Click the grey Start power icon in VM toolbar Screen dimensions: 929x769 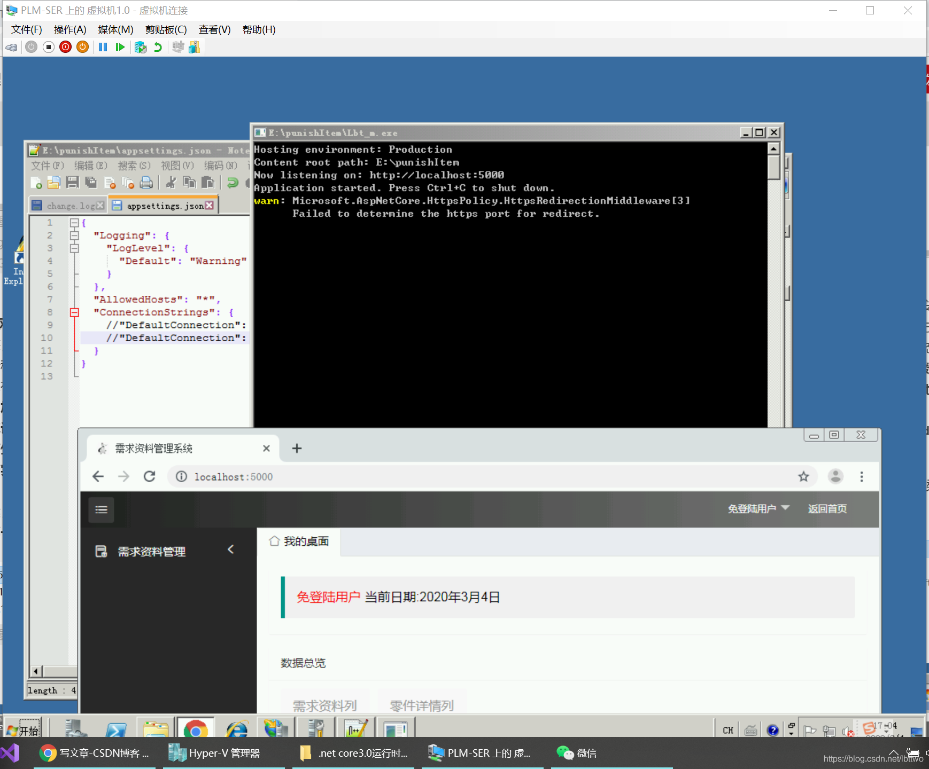click(32, 47)
